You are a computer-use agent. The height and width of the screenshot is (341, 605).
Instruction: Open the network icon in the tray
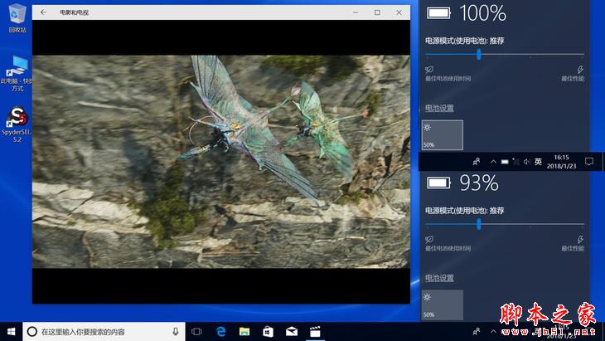(x=515, y=162)
